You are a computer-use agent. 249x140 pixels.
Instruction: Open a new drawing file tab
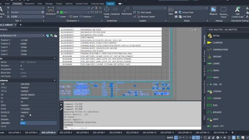(21, 25)
